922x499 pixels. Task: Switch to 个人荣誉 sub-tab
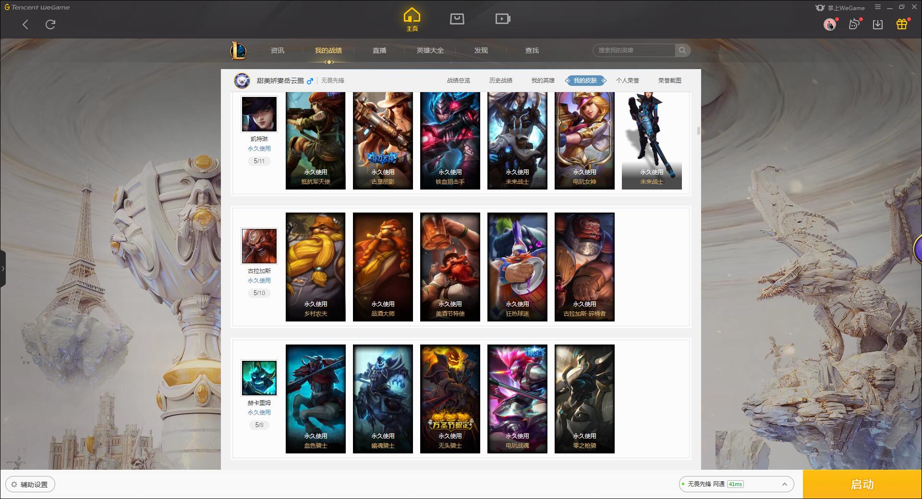tap(628, 81)
